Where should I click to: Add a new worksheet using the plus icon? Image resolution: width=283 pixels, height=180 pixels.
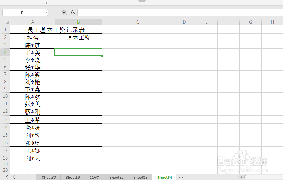(x=189, y=177)
